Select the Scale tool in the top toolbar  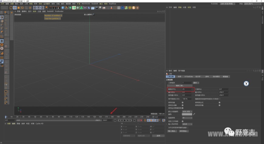coord(19,8)
